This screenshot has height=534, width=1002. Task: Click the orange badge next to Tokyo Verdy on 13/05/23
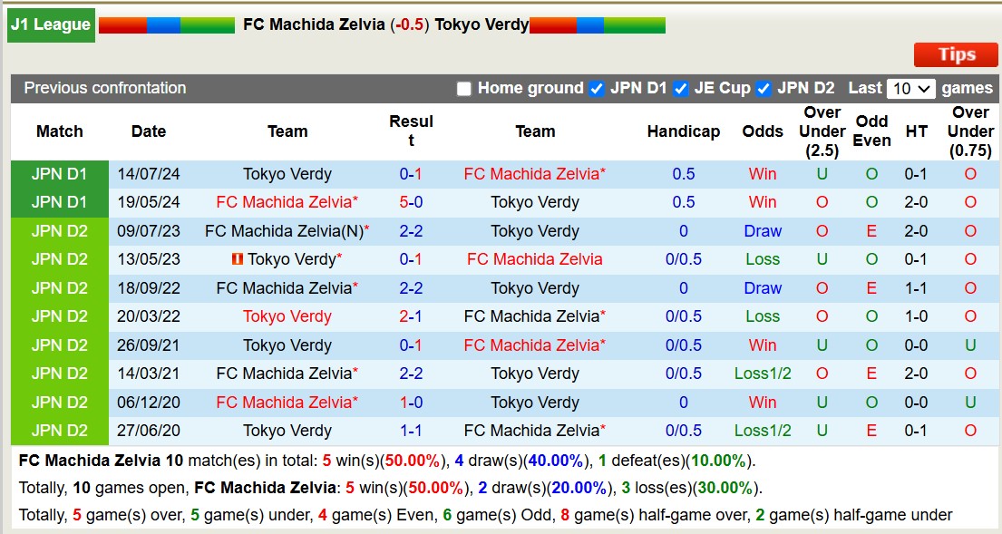(x=238, y=259)
